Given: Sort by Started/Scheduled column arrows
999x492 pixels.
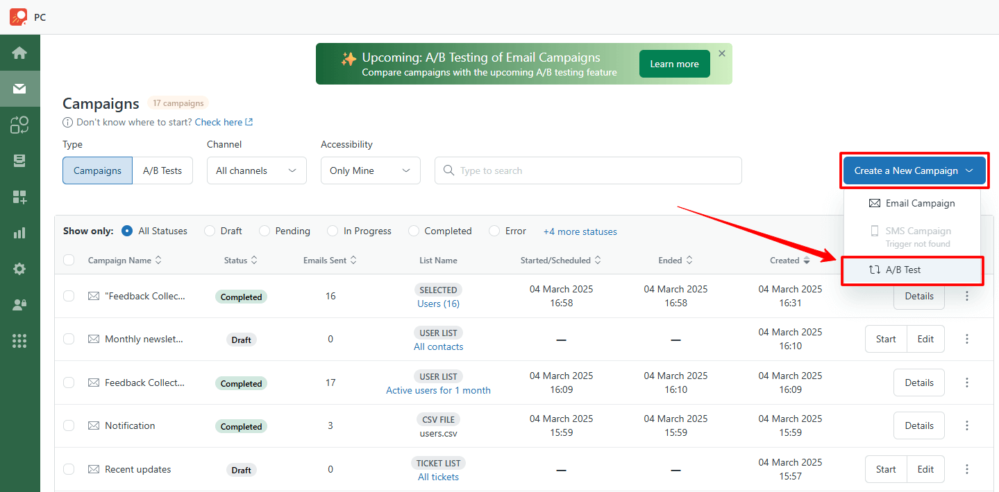Looking at the screenshot, I should [598, 261].
